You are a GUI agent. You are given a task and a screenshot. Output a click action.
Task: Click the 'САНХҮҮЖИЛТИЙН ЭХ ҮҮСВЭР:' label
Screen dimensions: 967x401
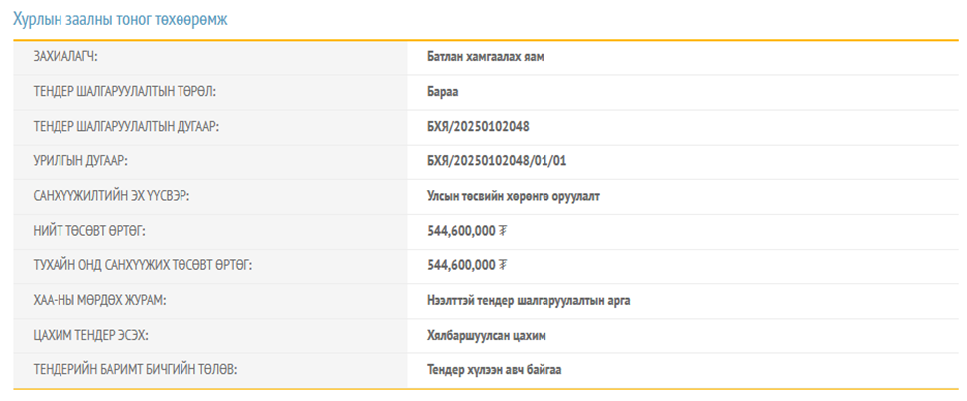(x=111, y=196)
